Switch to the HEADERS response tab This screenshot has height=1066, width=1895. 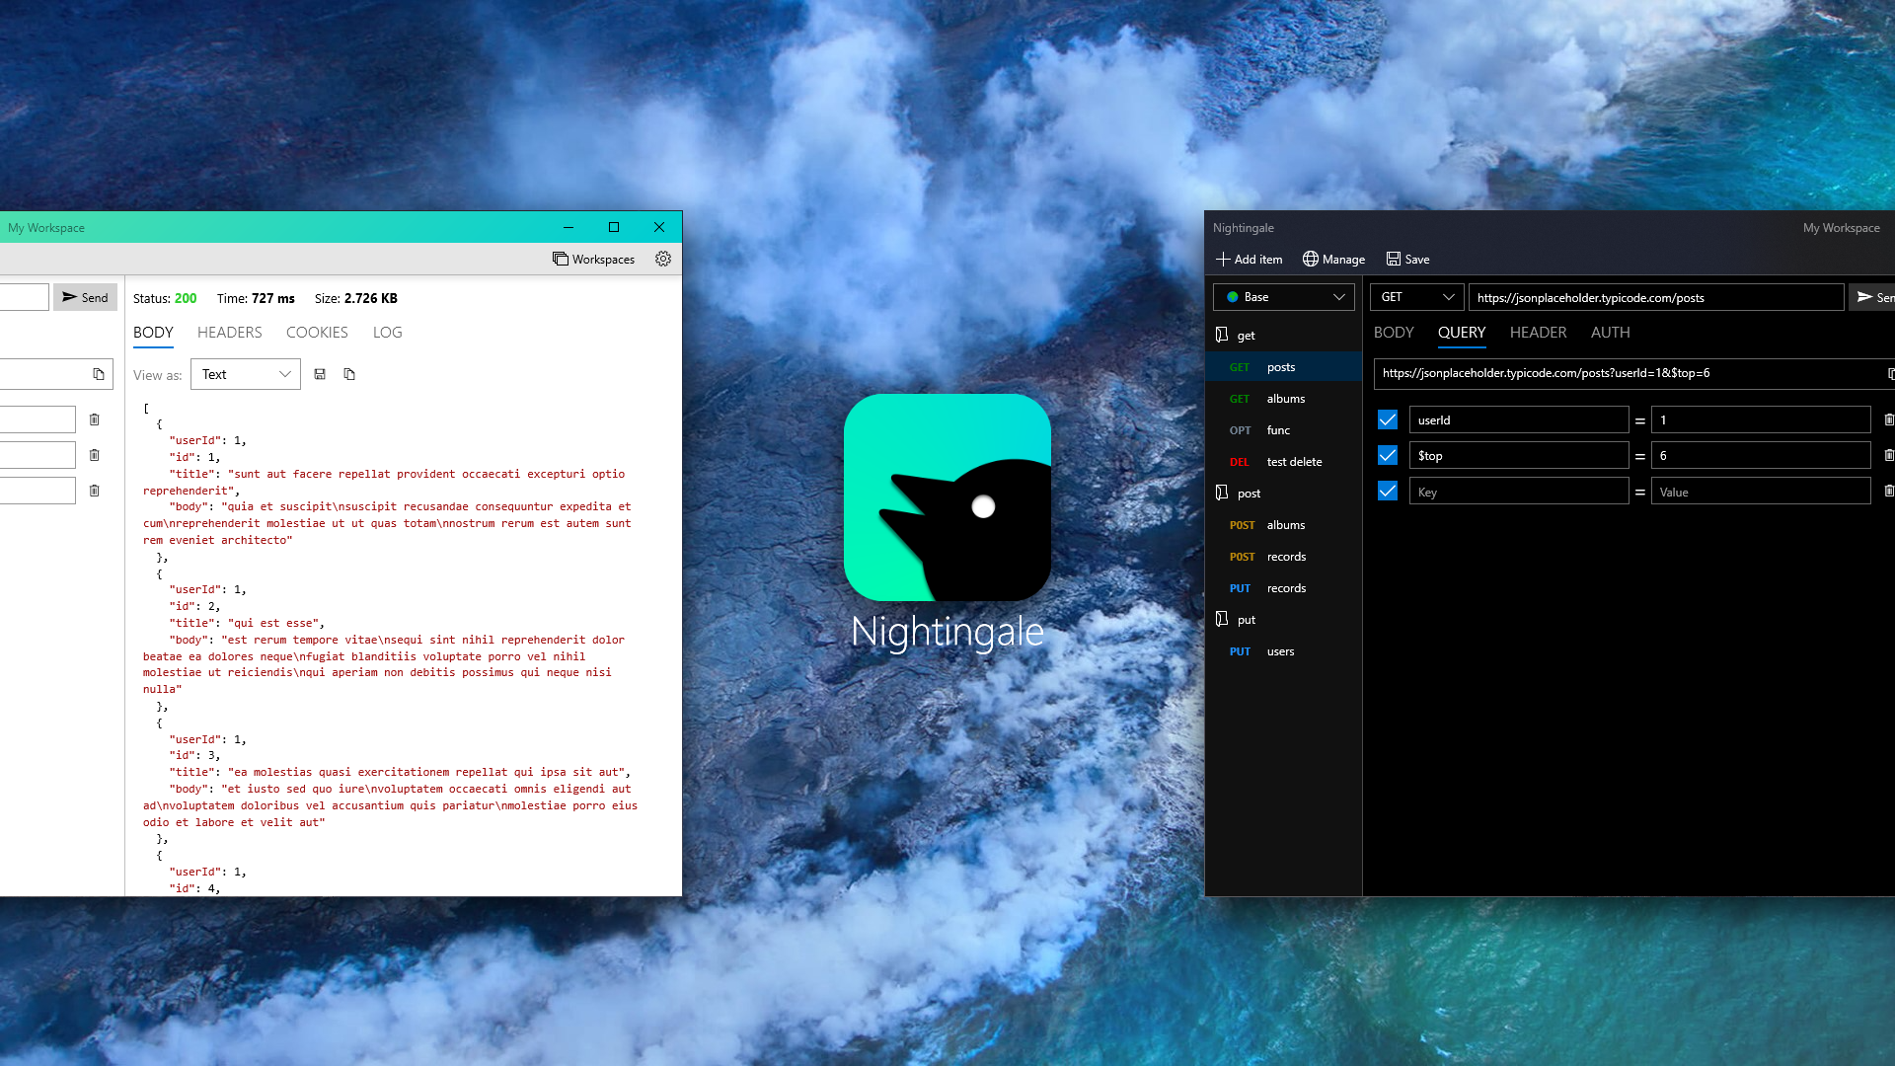229,333
